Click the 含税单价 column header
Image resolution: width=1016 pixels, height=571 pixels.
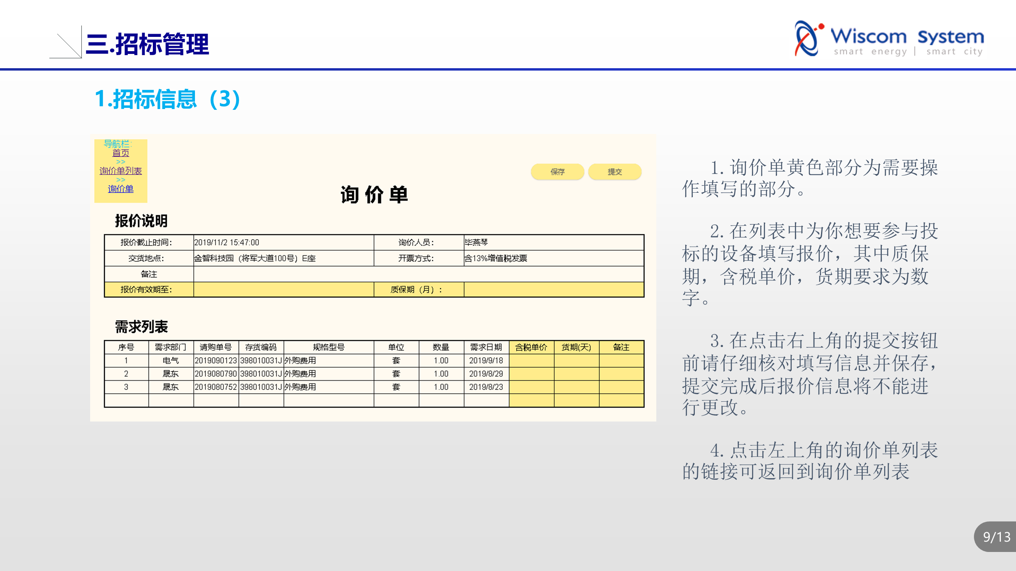click(x=531, y=347)
